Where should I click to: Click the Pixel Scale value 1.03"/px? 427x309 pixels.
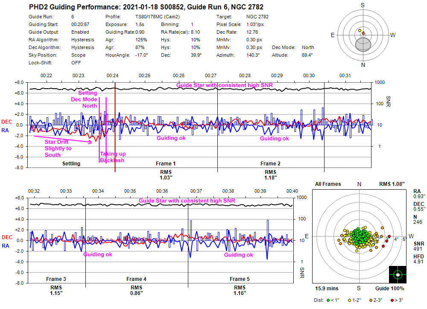click(x=255, y=24)
